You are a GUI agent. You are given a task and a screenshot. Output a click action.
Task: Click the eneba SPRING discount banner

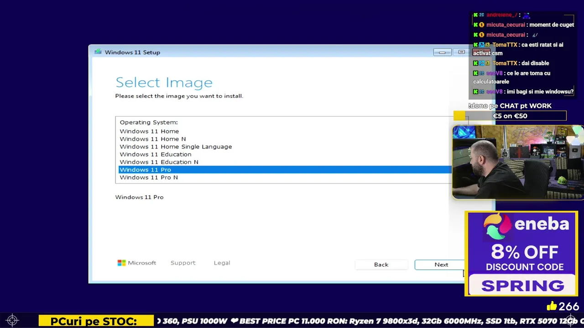pyautogui.click(x=521, y=253)
